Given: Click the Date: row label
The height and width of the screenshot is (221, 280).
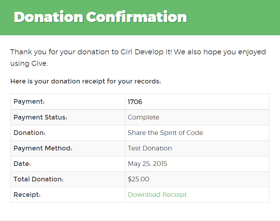Looking at the screenshot, I should point(22,164).
